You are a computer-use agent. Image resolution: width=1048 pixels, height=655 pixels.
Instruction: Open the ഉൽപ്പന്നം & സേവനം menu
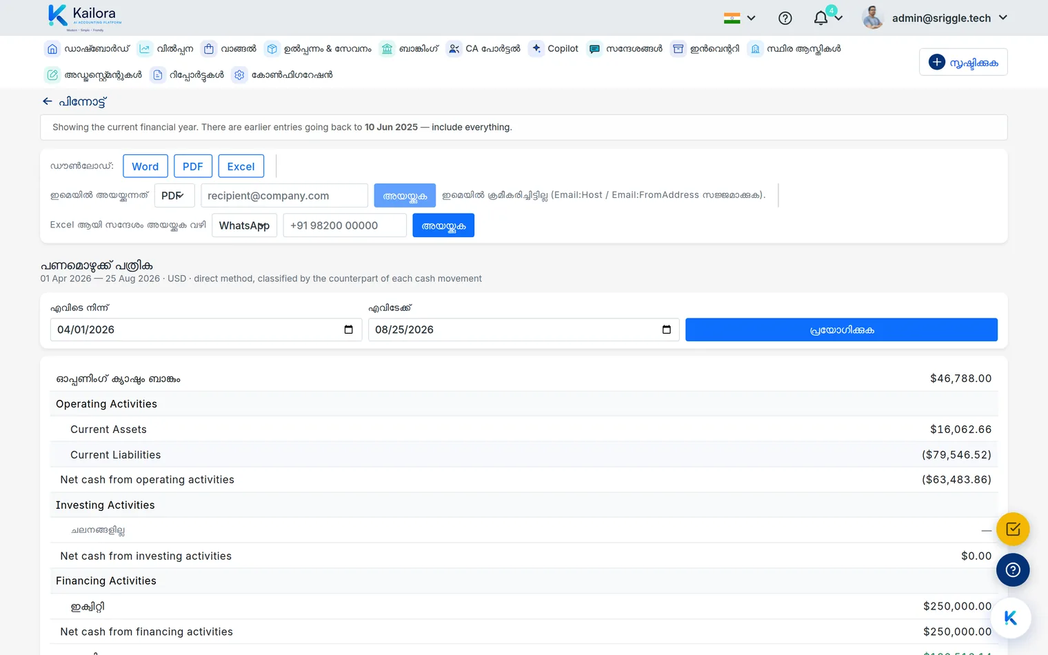point(318,49)
